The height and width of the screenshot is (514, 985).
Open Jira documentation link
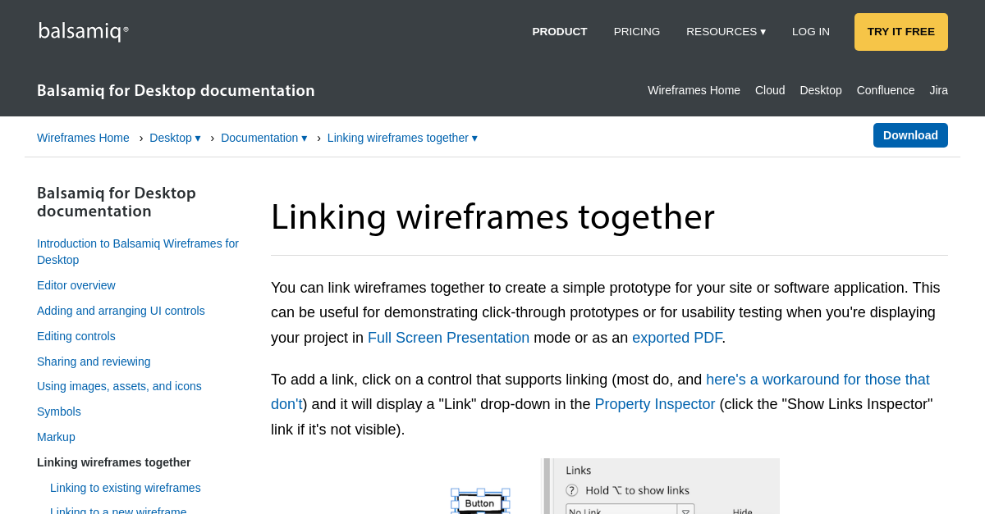(x=938, y=90)
